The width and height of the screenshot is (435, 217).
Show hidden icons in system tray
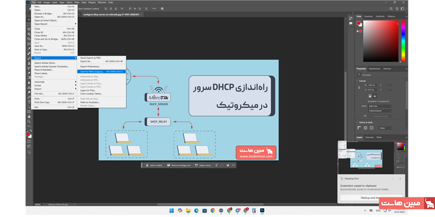pos(365,210)
